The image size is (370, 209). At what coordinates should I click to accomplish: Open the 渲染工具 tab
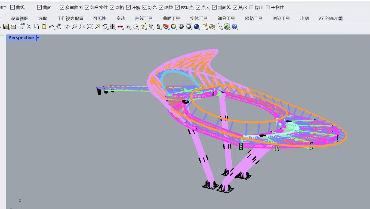[281, 19]
